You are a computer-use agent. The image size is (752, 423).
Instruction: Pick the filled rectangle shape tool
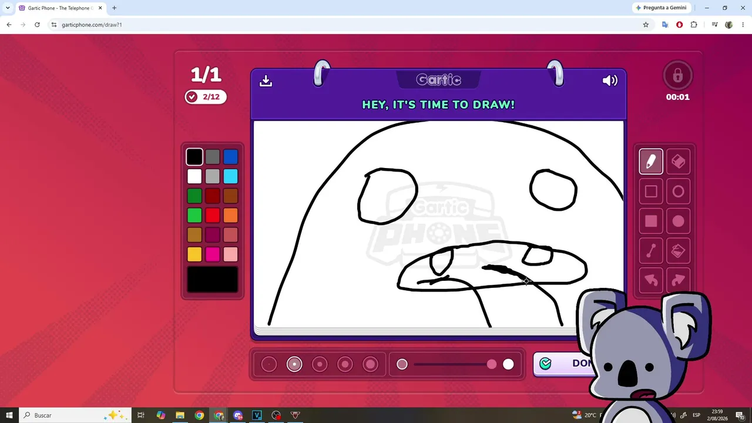click(x=651, y=221)
